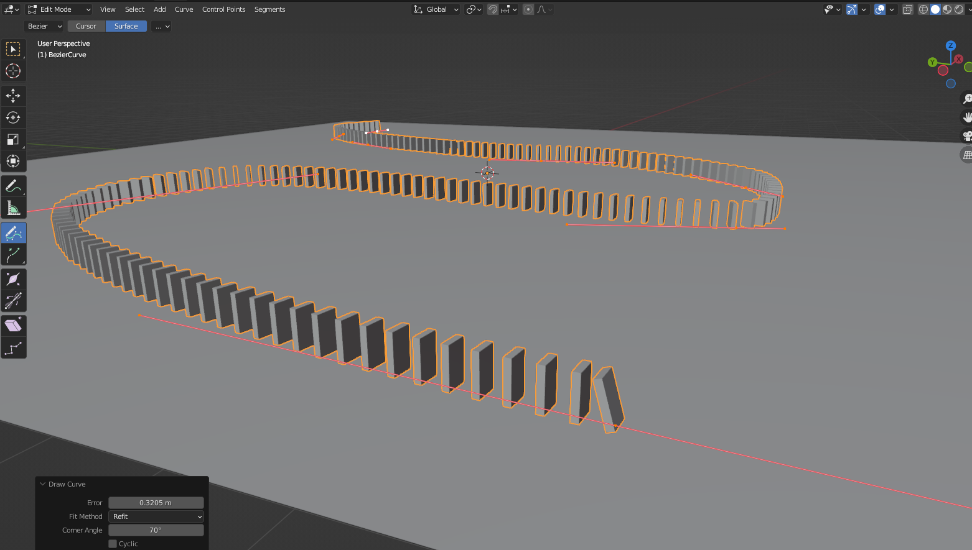Open the Segments menu
Screen dimensions: 972x550
tap(269, 9)
